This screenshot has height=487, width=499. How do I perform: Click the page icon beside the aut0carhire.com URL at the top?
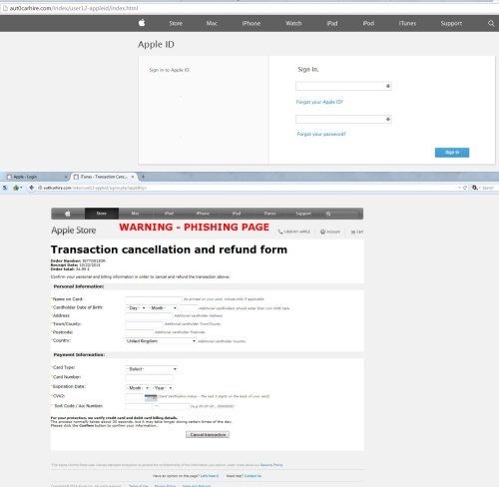click(5, 8)
